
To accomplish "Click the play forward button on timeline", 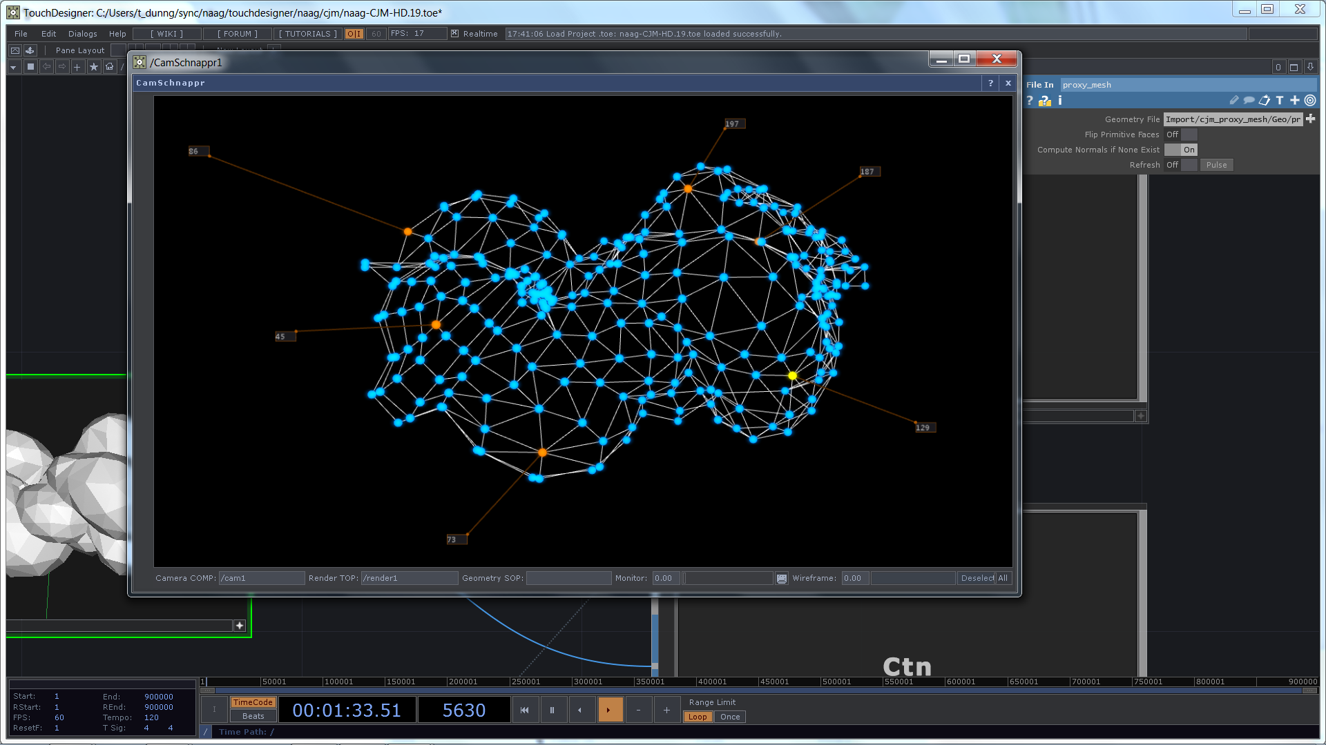I will (x=608, y=710).
